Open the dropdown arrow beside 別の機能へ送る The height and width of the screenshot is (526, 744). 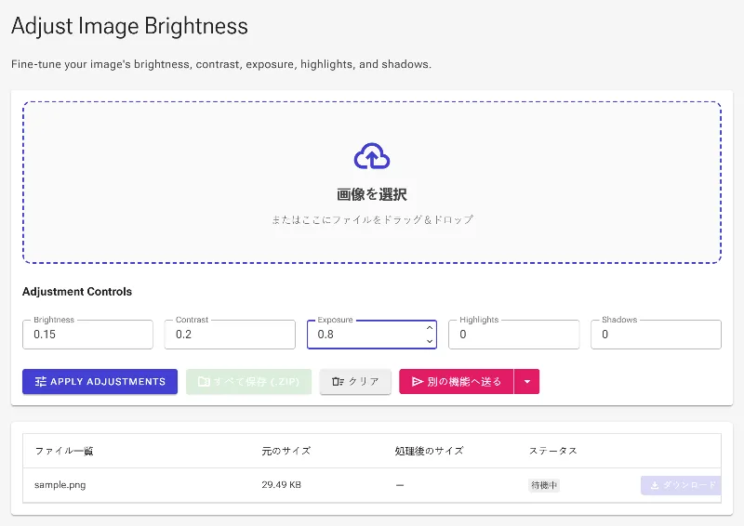(x=526, y=382)
